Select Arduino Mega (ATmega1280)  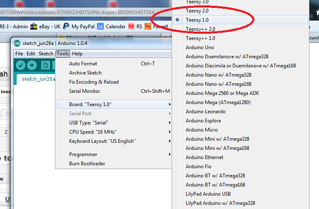240,102
